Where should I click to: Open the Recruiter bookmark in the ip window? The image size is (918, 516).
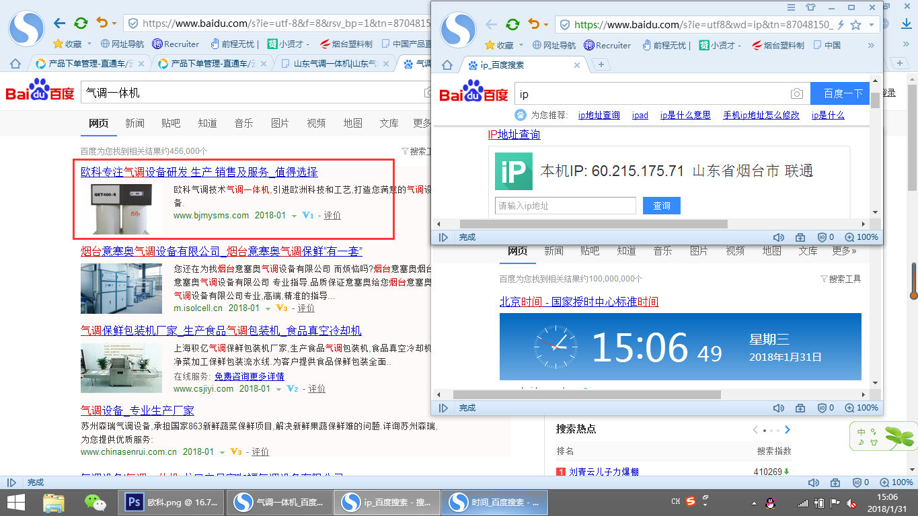[607, 46]
